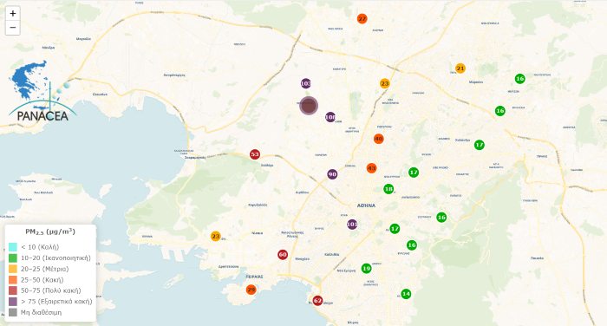
Task: Open the purple sensor marker showing 103
Action: pos(306,83)
